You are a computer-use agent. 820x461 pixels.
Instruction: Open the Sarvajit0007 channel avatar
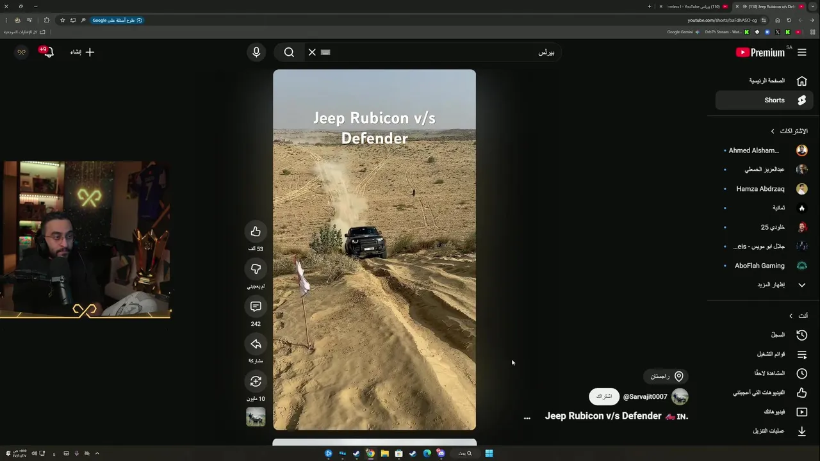coord(680,397)
